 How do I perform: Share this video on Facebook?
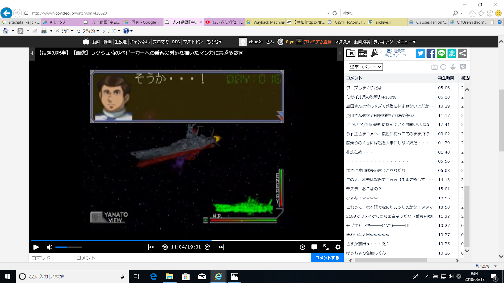tap(431, 53)
